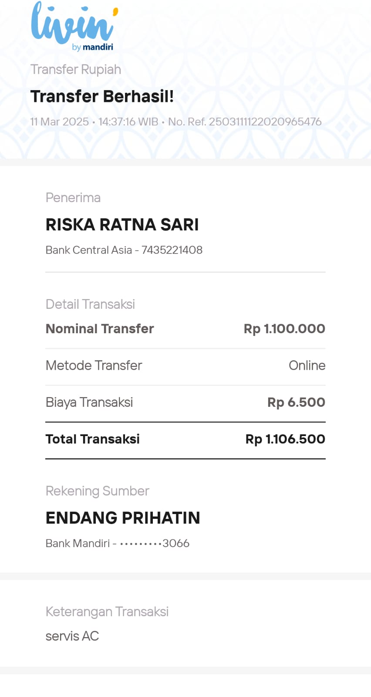The image size is (371, 697).
Task: Click the Total Transaksi label
Action: point(92,439)
